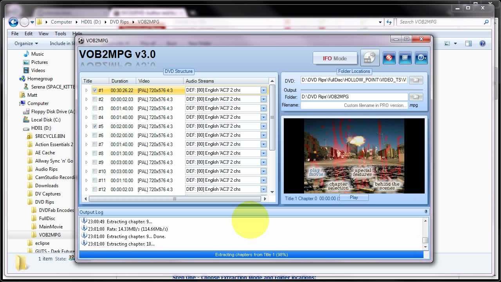501x282 pixels.
Task: Click the Duration column header
Action: (123, 81)
